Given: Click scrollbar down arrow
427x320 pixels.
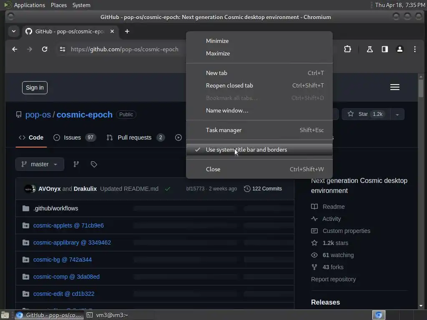Looking at the screenshot, I should (421, 306).
